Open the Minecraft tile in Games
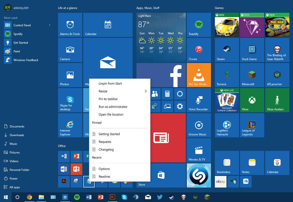The height and width of the screenshot is (202, 293). point(252,75)
